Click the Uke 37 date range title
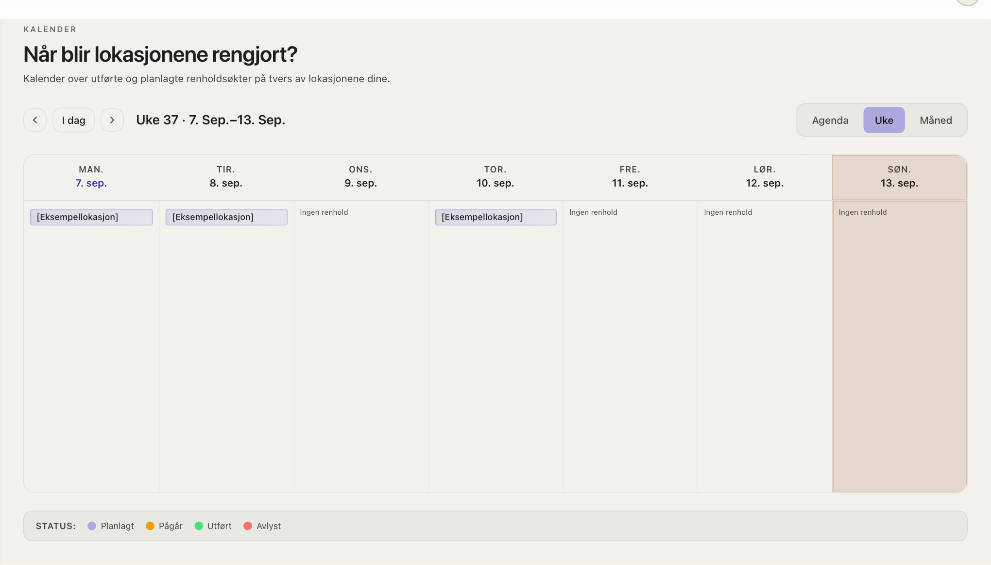Screen dimensions: 991x565 point(211,120)
